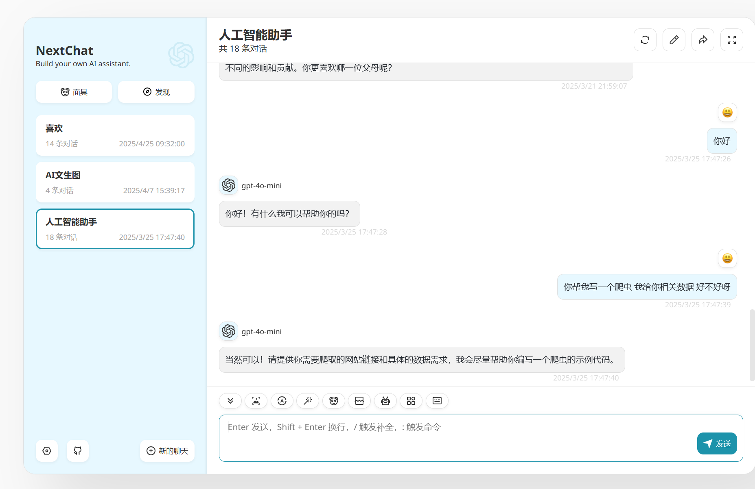Image resolution: width=755 pixels, height=489 pixels.
Task: Toggle fullscreen mode for the chat
Action: pyautogui.click(x=731, y=39)
